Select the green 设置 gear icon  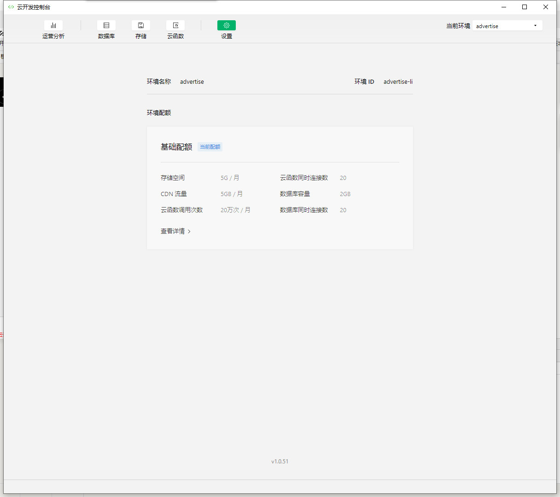(x=226, y=26)
